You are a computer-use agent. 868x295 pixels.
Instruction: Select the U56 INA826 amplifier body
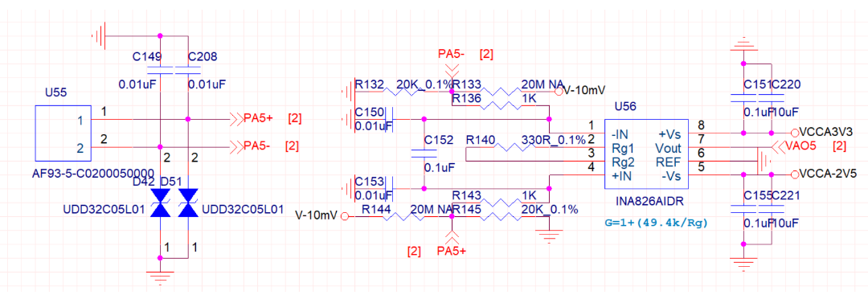point(646,154)
